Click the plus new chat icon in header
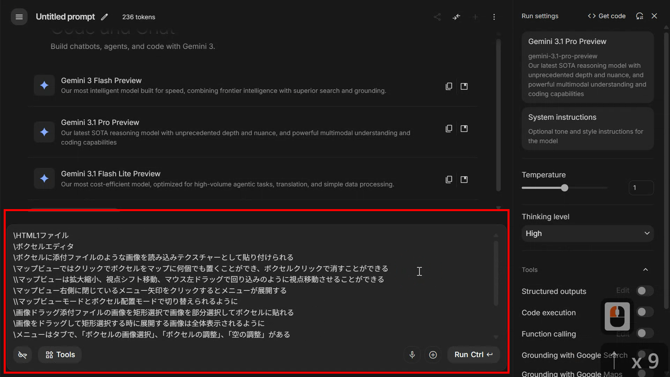 pyautogui.click(x=475, y=17)
